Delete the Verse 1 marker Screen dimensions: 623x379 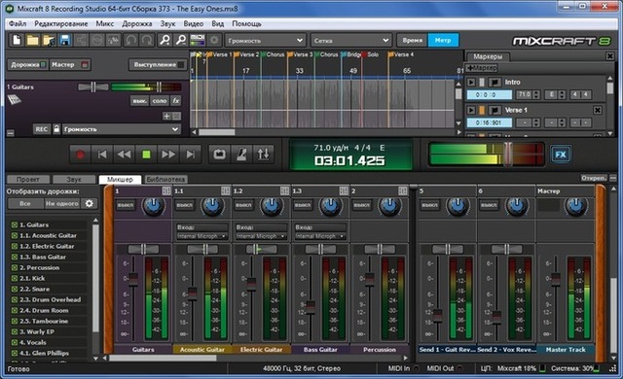[x=597, y=110]
